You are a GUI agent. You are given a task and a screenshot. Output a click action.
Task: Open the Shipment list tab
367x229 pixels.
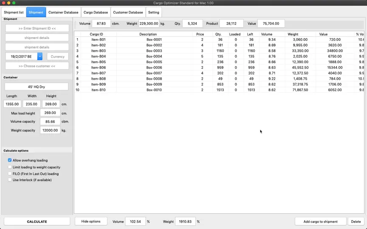pyautogui.click(x=14, y=12)
